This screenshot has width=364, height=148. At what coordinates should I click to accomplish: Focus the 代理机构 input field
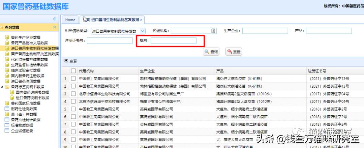[193, 31]
